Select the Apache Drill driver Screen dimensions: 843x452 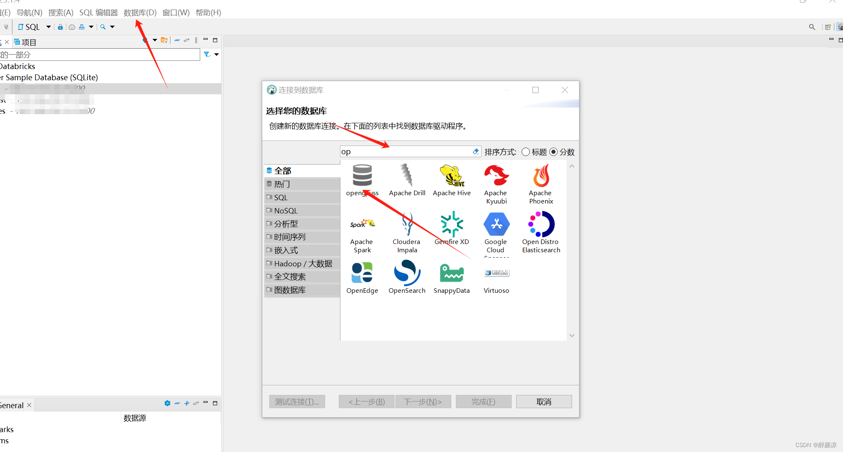click(407, 178)
